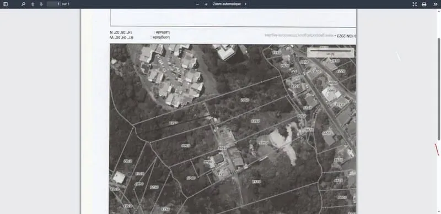The height and width of the screenshot is (214, 441).
Task: Open the find-in-document search
Action: [23, 4]
